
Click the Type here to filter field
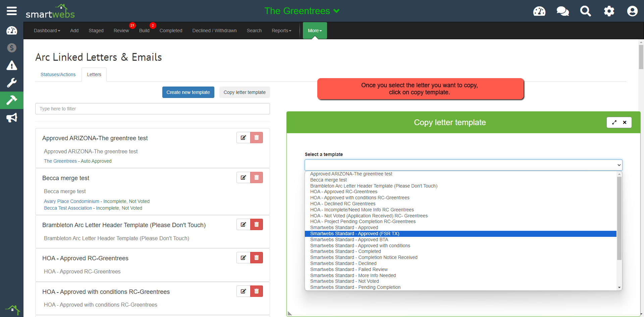coord(153,109)
